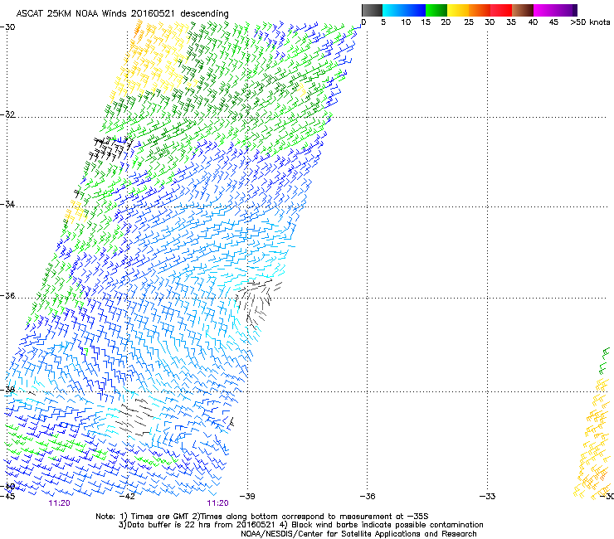Click the yellow 20–25 knot legend swatch
Viewport: 614px width, 539px height.
[458, 10]
